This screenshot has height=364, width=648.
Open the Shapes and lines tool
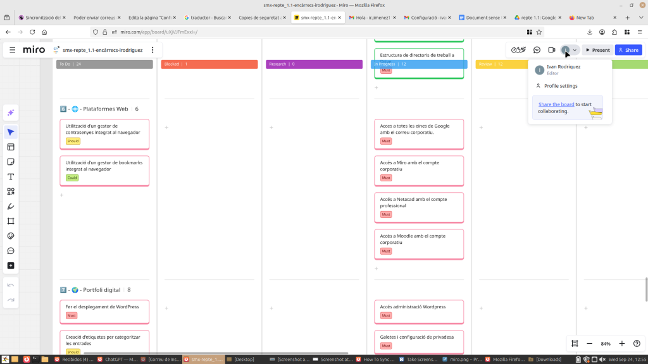(11, 191)
